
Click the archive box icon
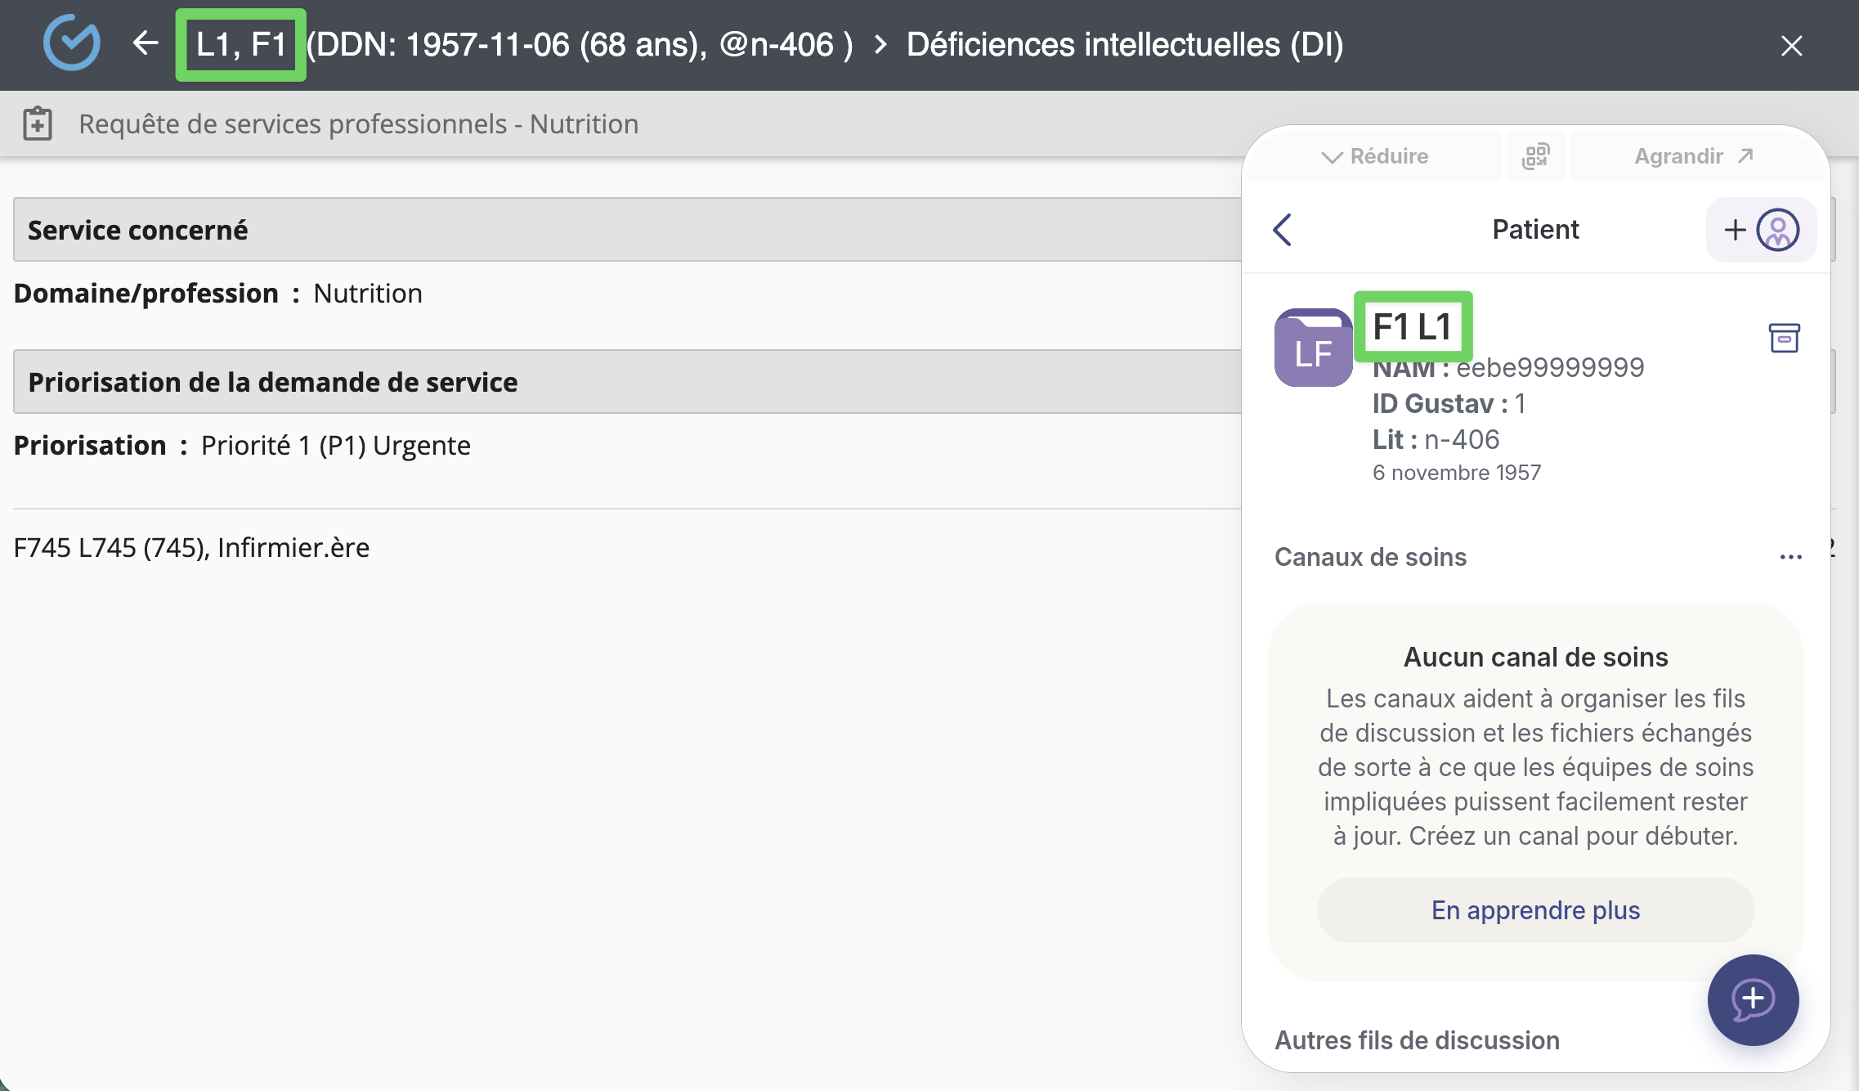click(1784, 338)
